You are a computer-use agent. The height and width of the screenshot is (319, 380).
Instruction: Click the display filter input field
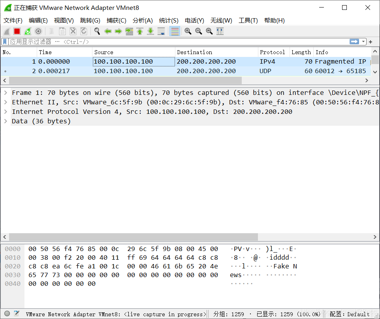click(x=179, y=42)
